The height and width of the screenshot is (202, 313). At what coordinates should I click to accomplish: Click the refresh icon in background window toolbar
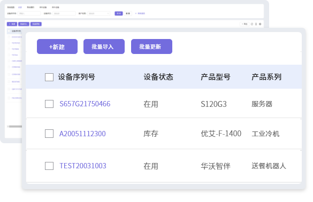252,24
